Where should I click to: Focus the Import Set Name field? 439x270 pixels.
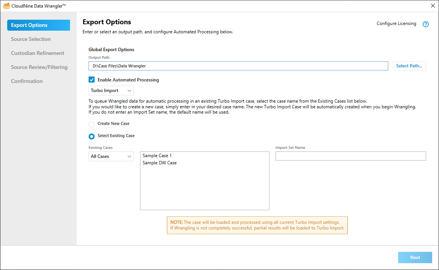pos(350,156)
